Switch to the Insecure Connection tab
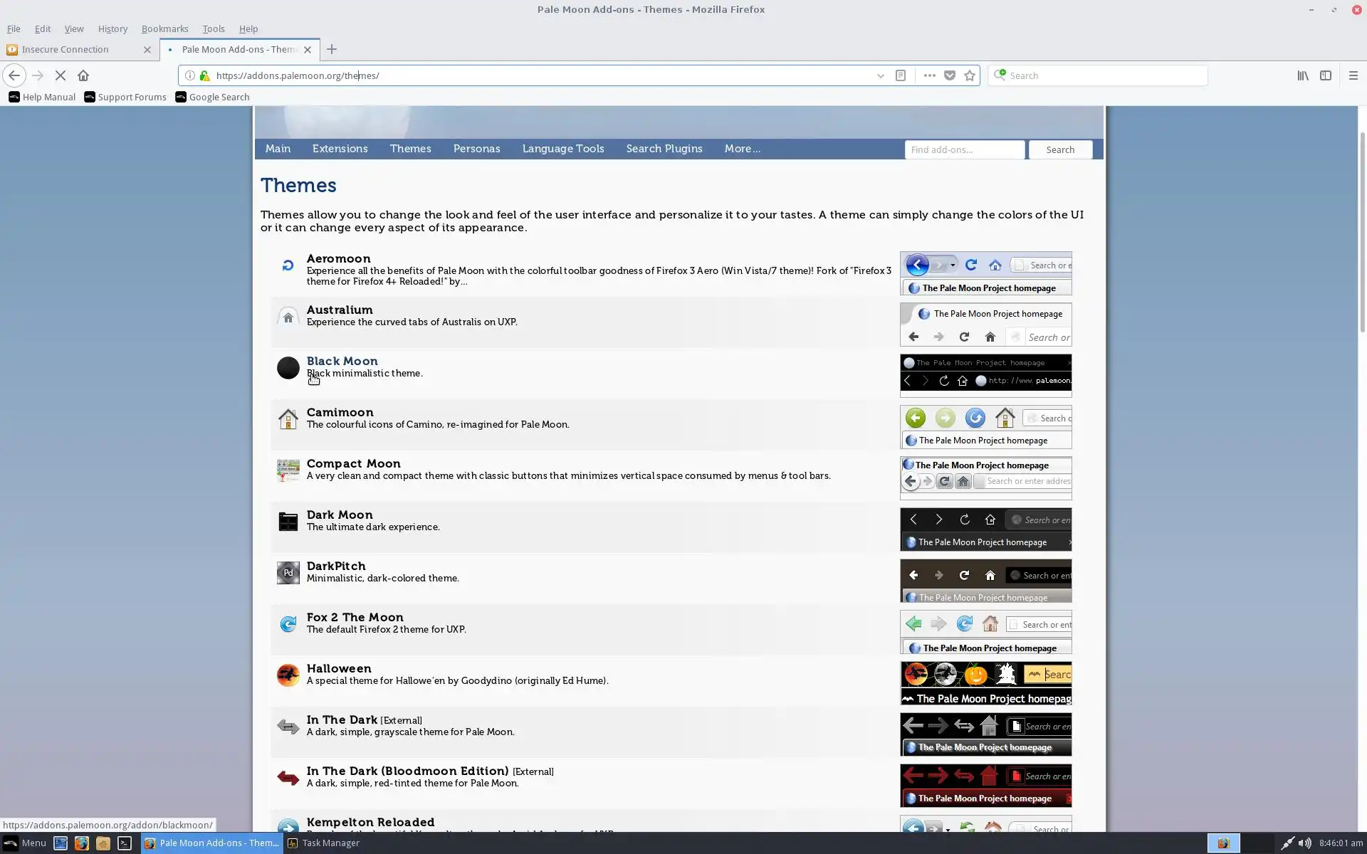The image size is (1367, 854). click(66, 49)
